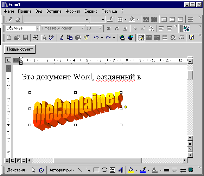Toggle centered text alignment
This screenshot has height=176, width=204.
(x=169, y=28)
